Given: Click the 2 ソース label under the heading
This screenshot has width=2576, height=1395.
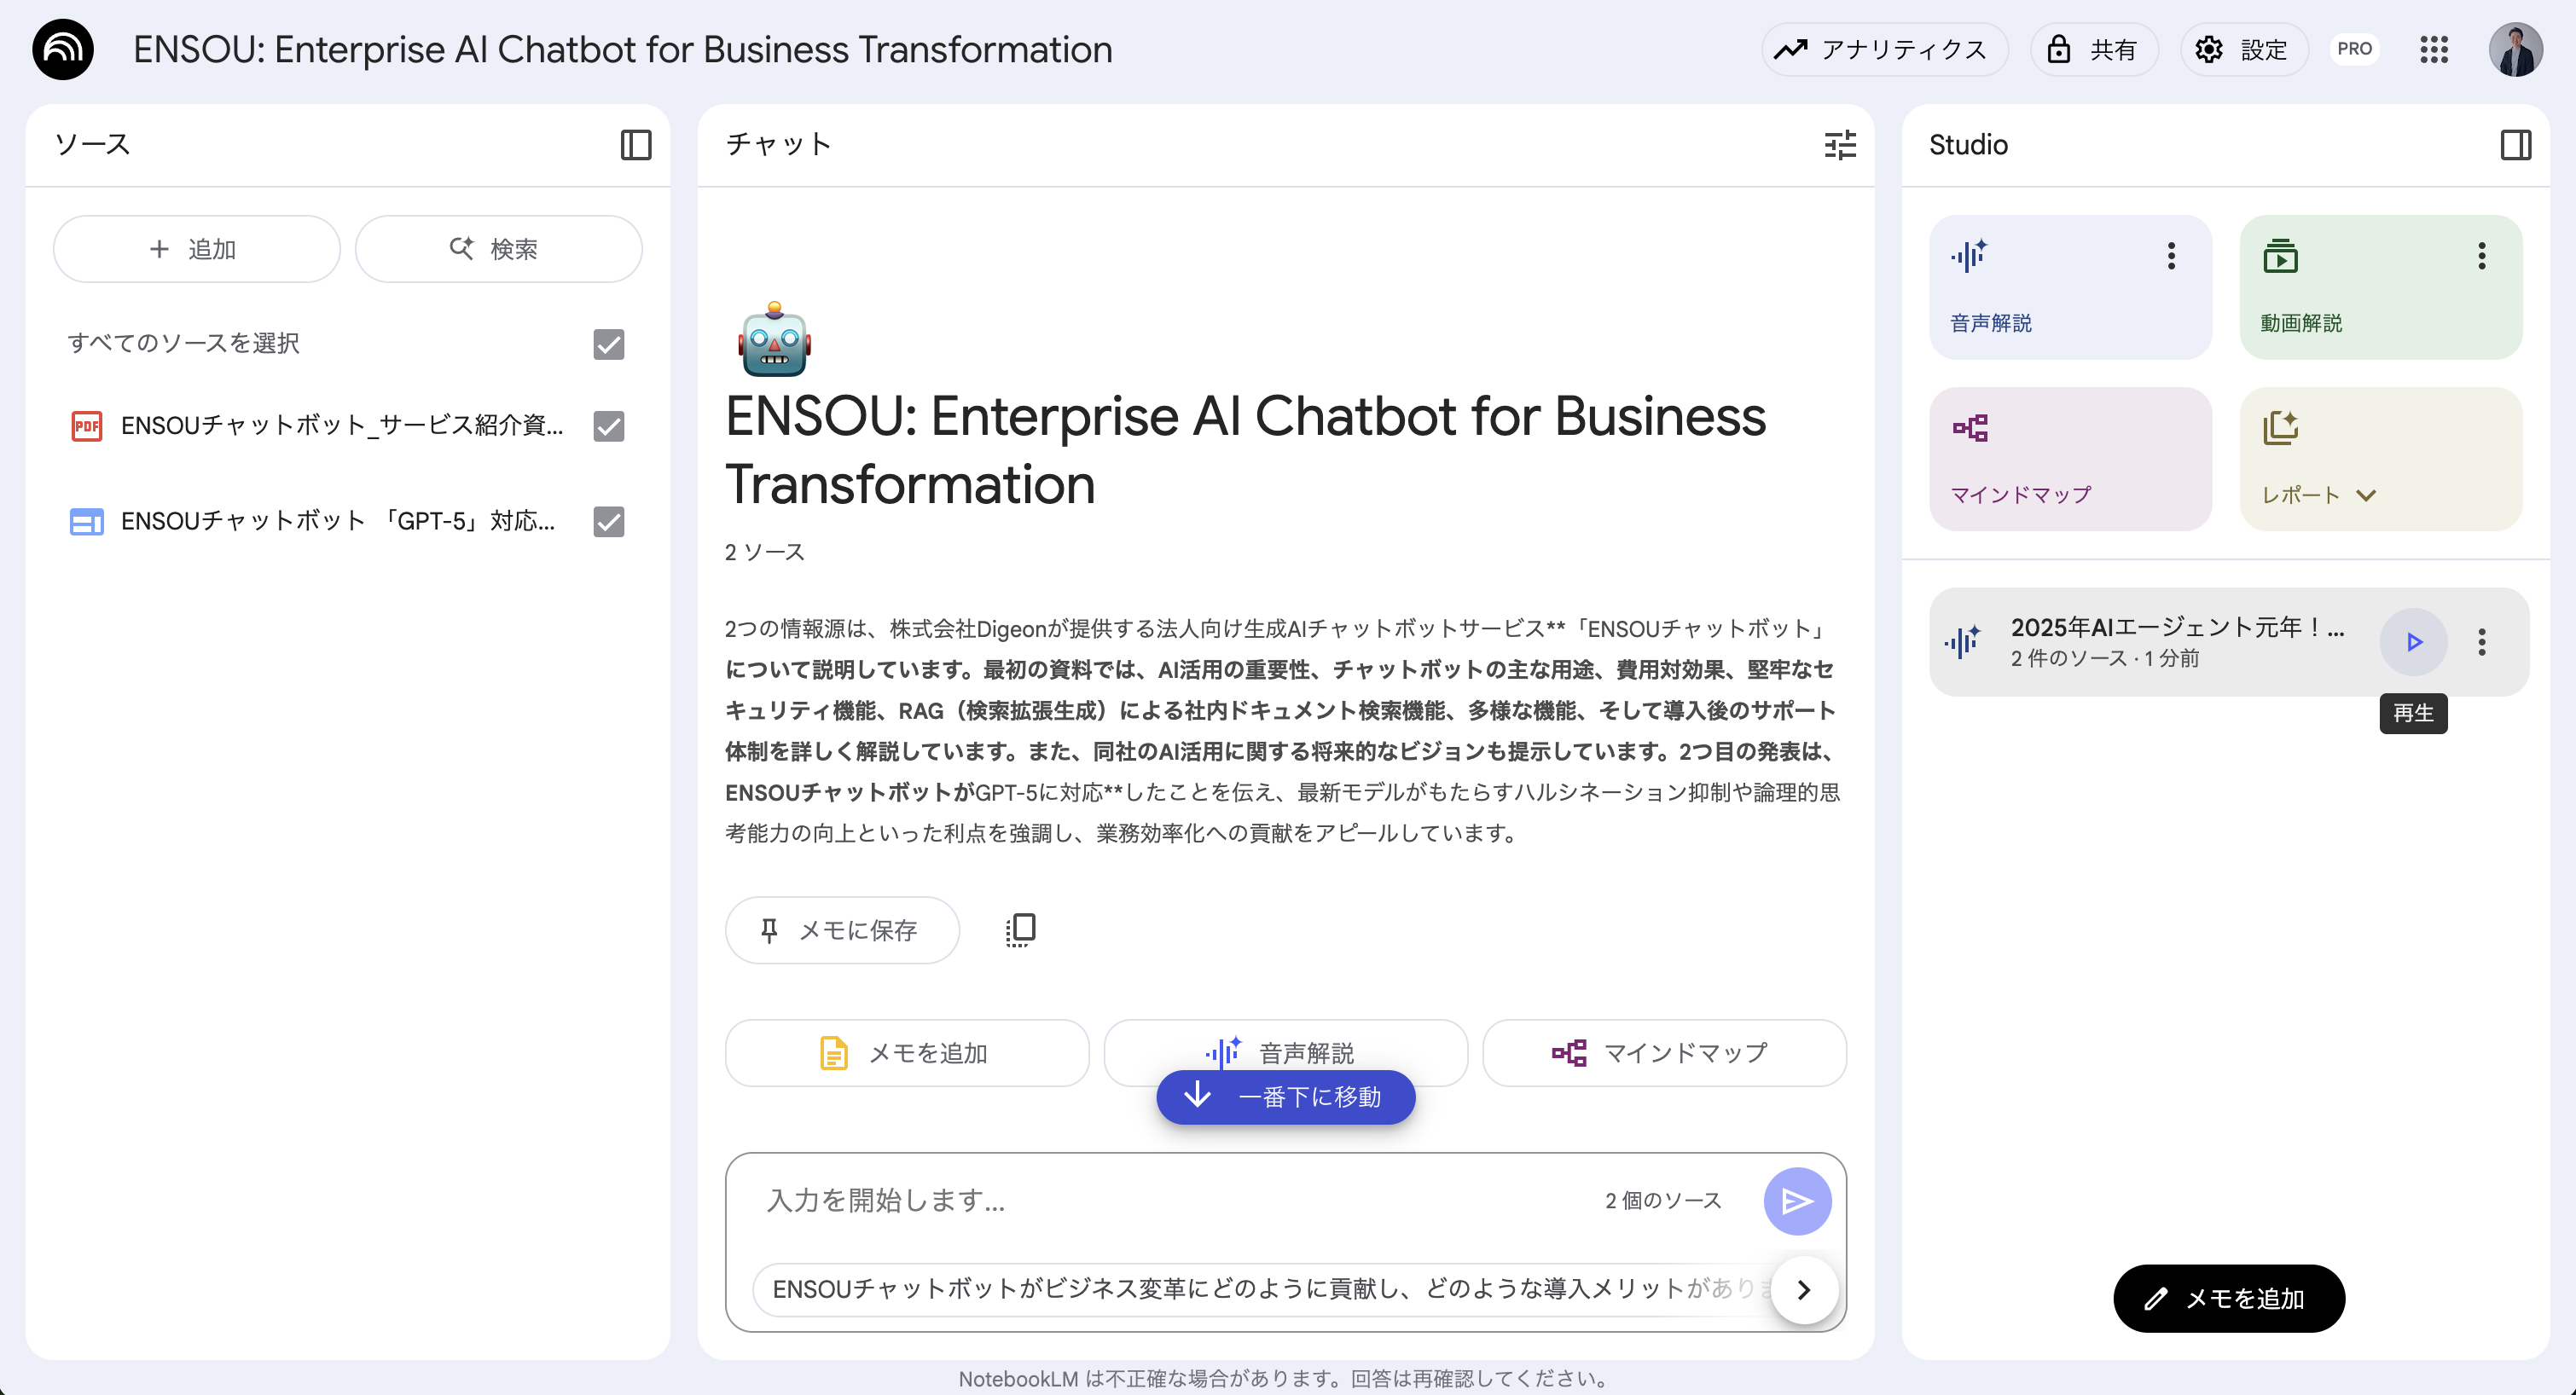Looking at the screenshot, I should (765, 552).
